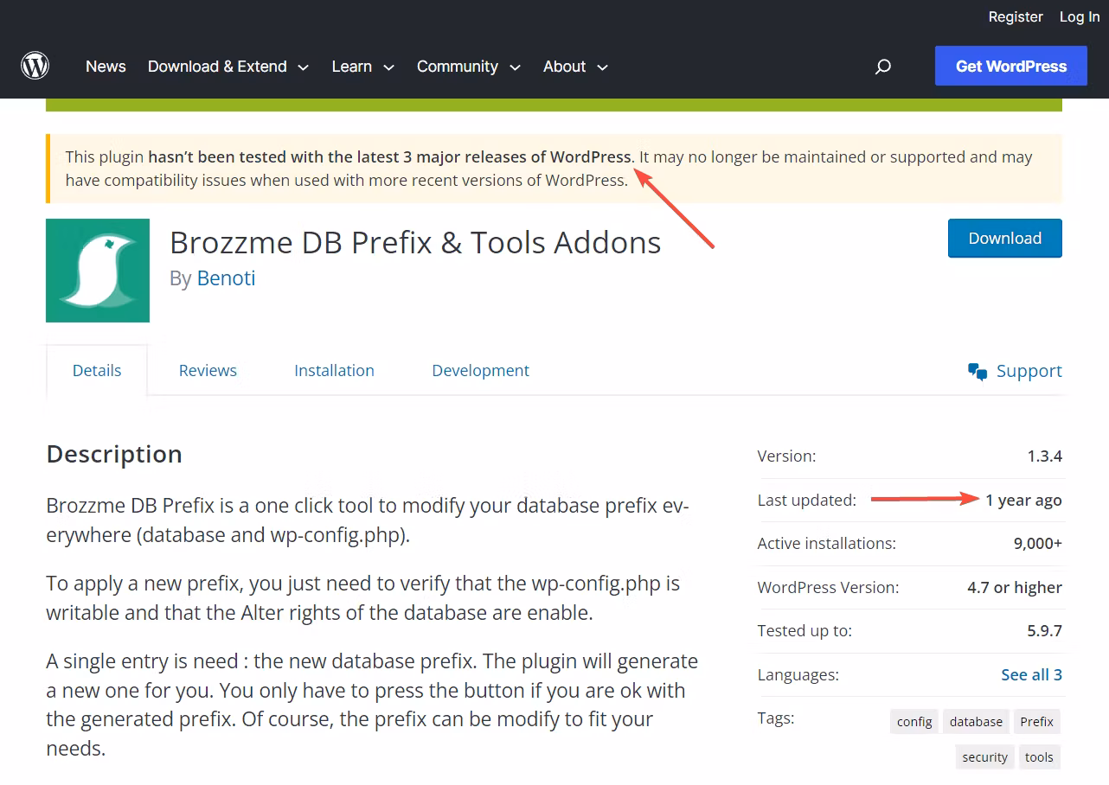Viewport: 1109px width, 785px height.
Task: Click the Get WordPress button
Action: pyautogui.click(x=1010, y=66)
